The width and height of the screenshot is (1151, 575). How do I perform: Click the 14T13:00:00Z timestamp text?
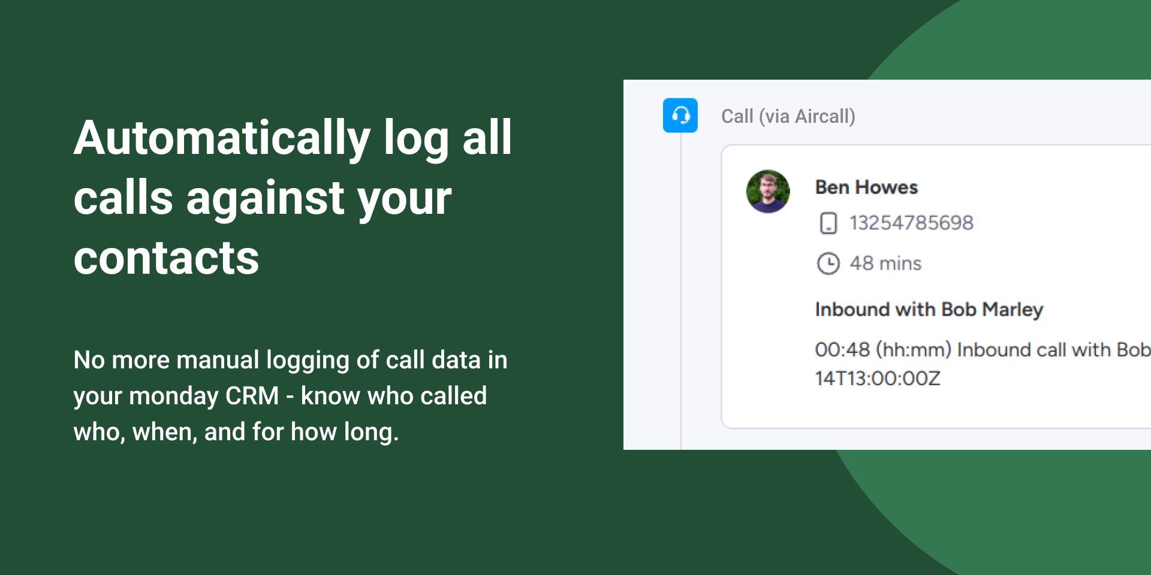click(878, 379)
